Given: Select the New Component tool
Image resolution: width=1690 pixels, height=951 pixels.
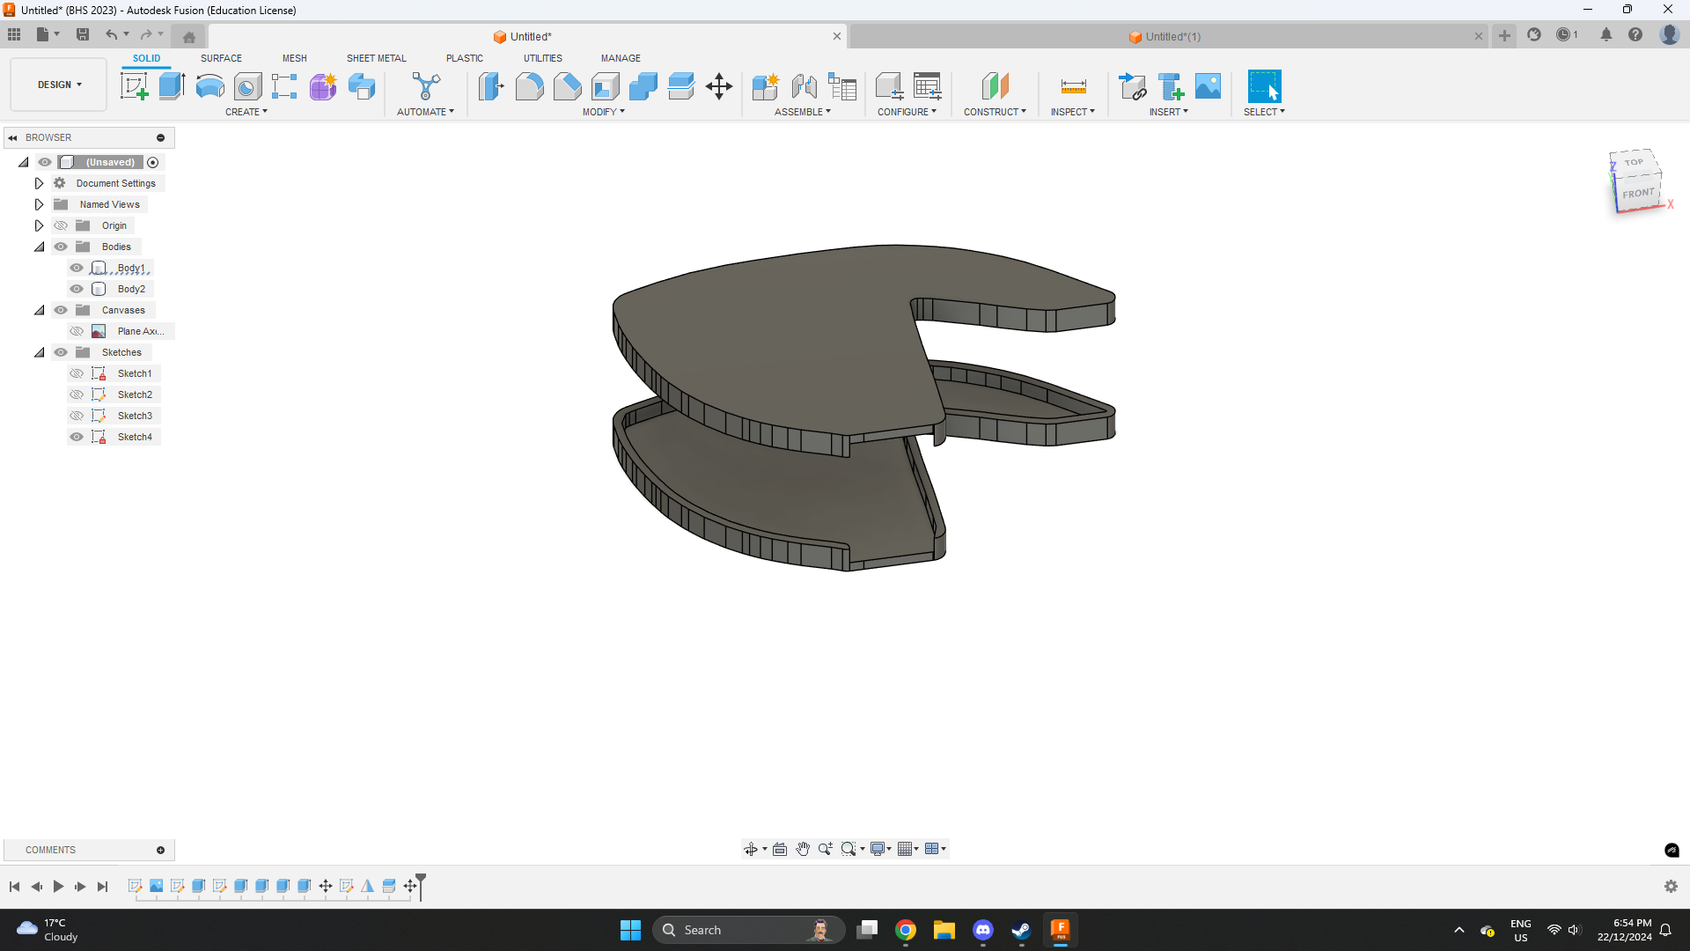Looking at the screenshot, I should (766, 86).
